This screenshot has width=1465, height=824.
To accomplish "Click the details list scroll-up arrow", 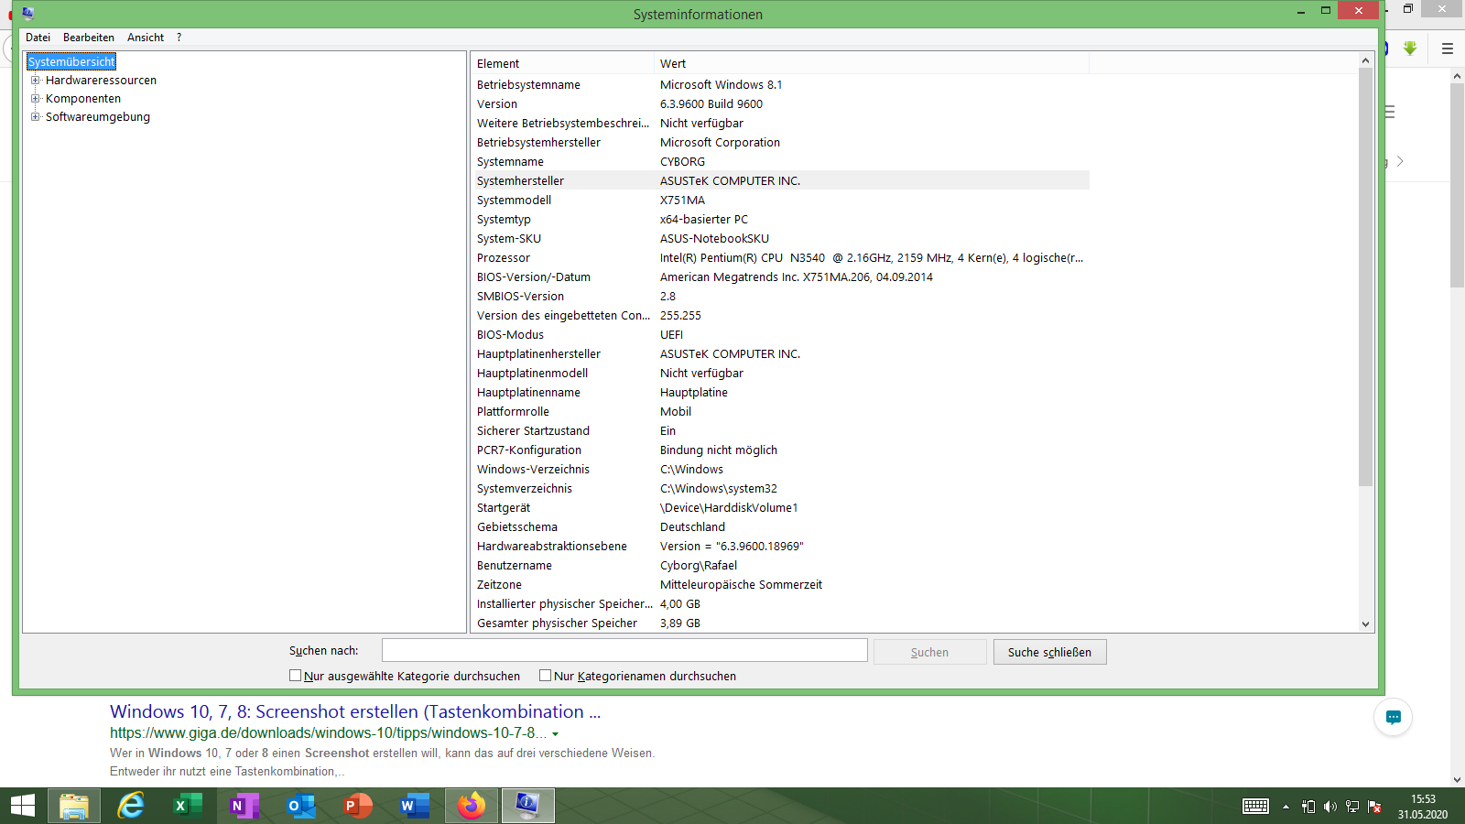I will [1365, 60].
